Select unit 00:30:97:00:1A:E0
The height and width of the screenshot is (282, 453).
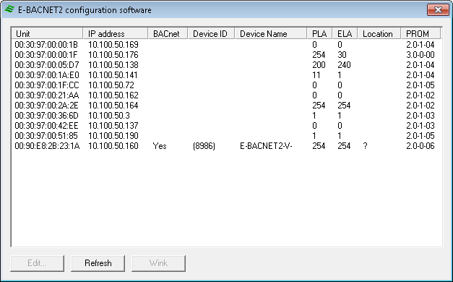47,75
